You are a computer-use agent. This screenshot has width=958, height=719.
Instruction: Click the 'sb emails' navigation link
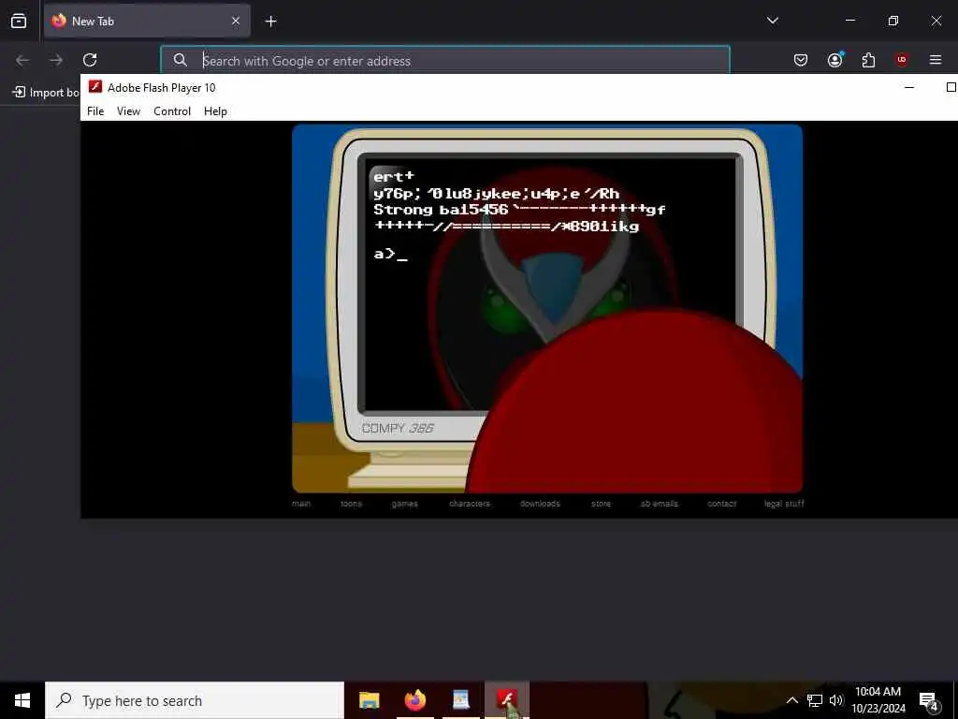660,504
